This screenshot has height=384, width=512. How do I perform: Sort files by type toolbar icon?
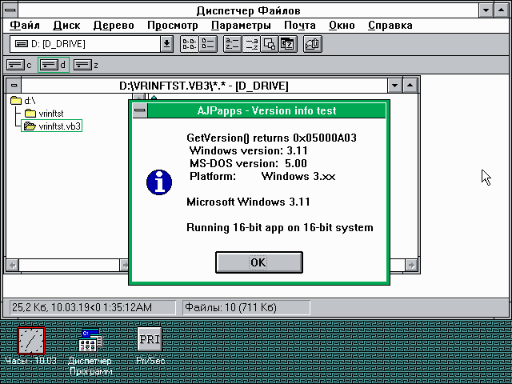251,44
